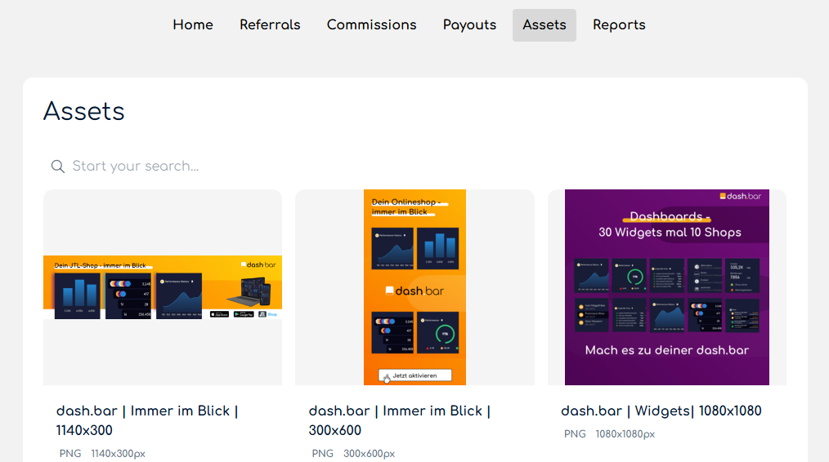Open the Home tab
The image size is (829, 462).
tap(193, 24)
